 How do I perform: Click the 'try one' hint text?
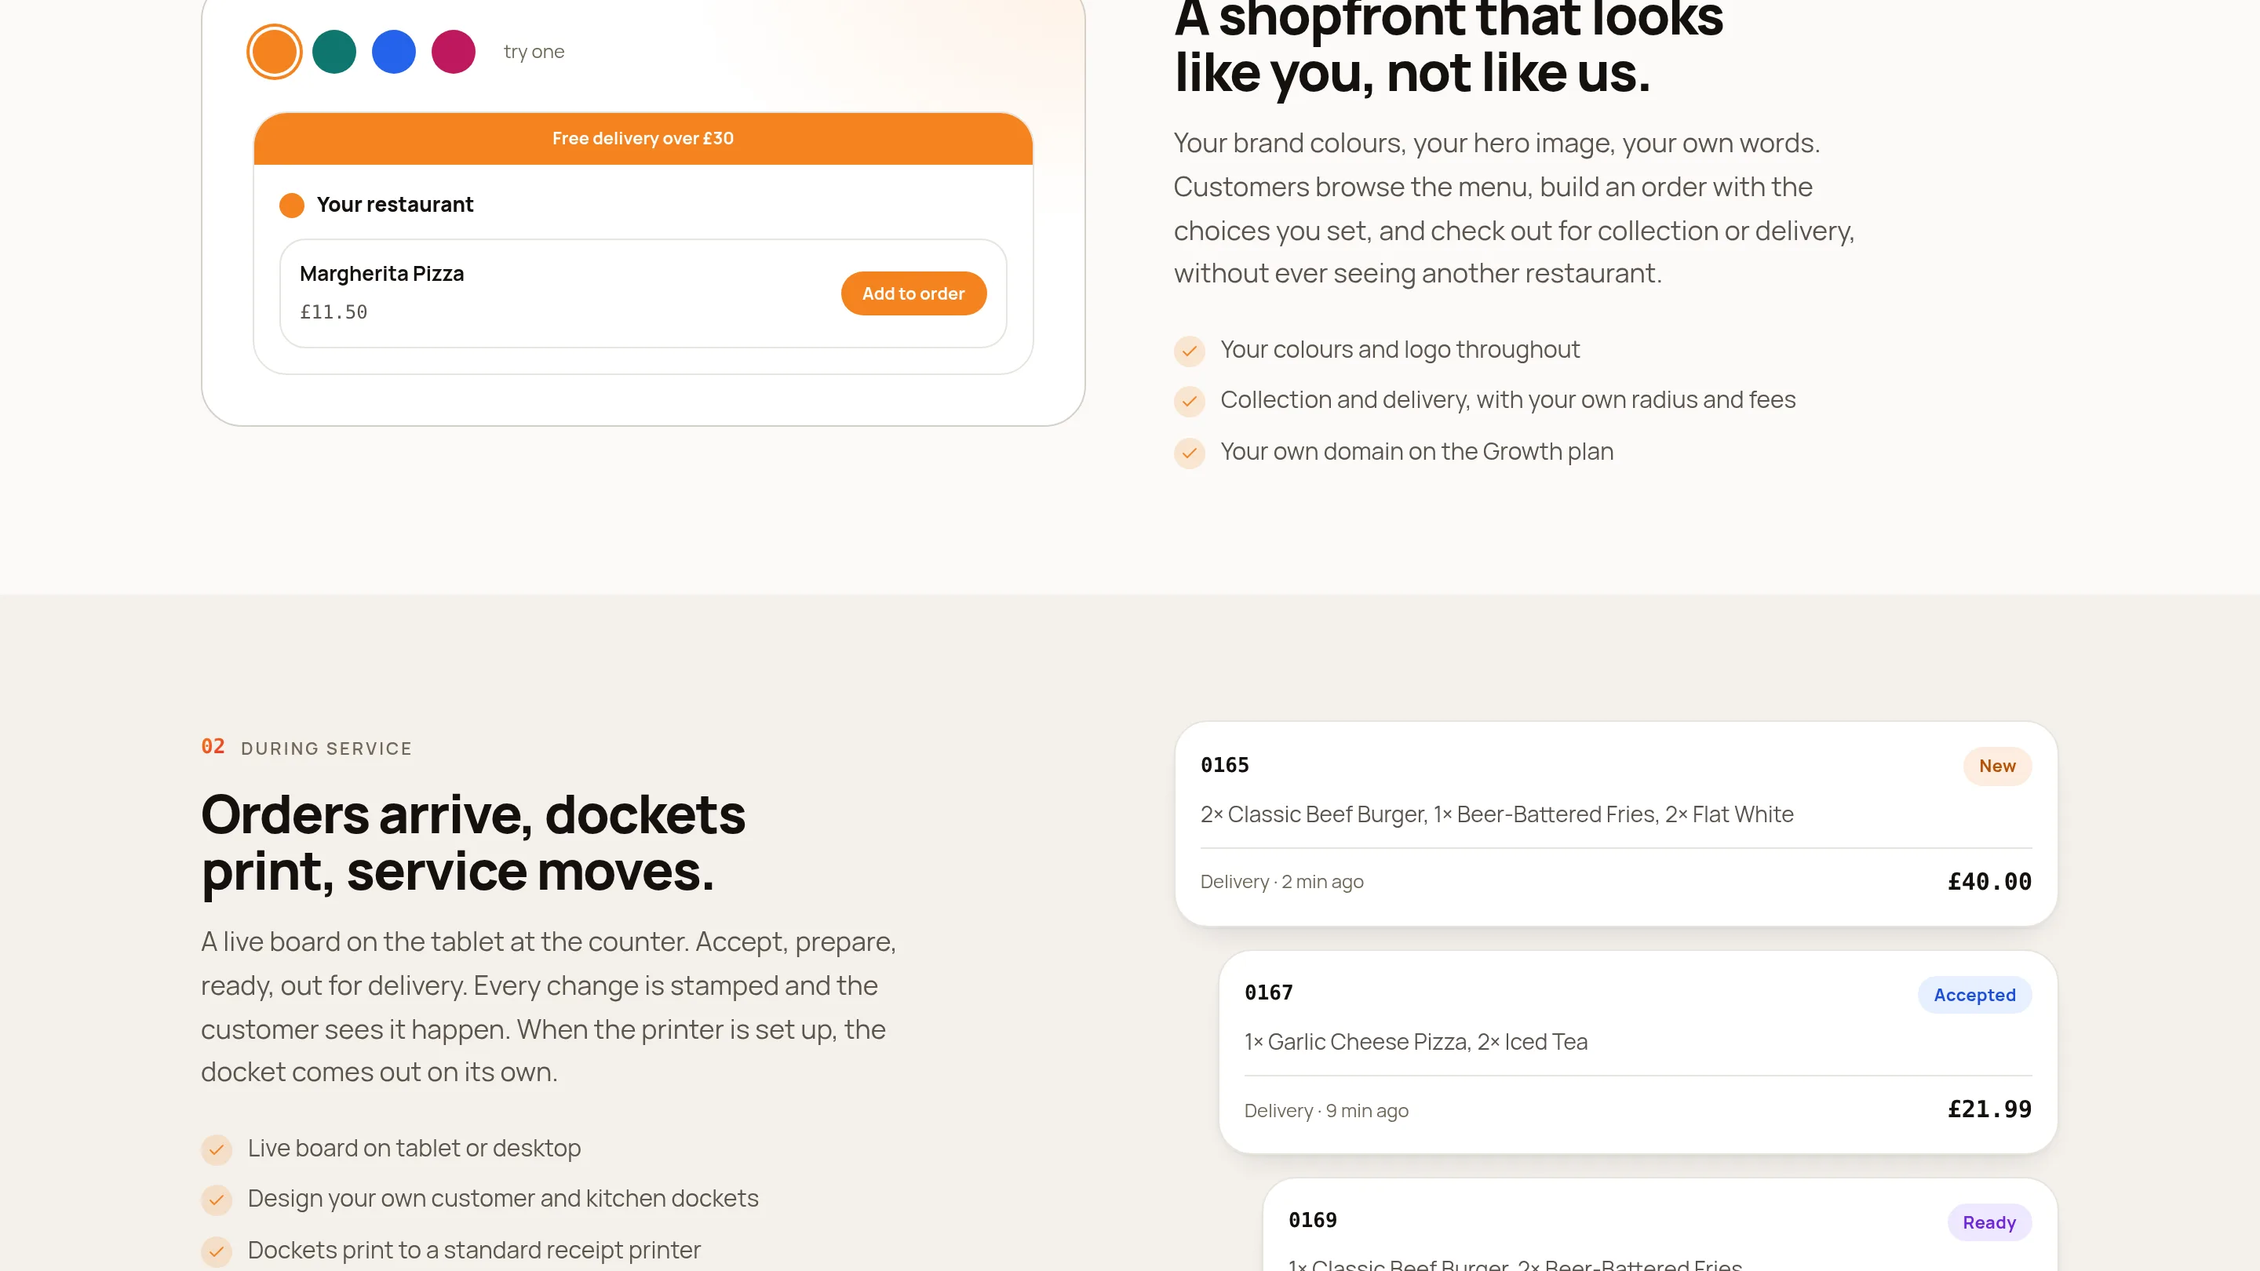[534, 52]
